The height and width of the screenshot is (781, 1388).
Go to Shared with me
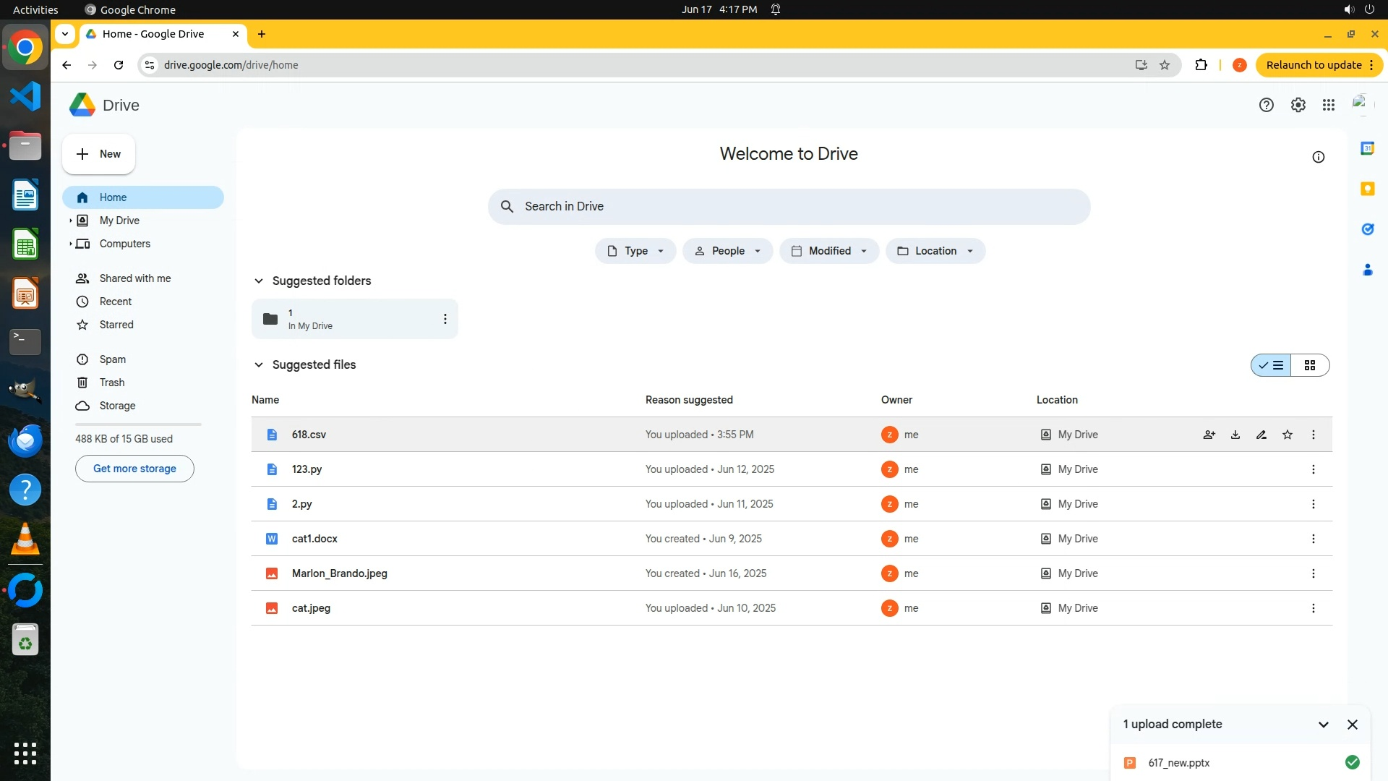point(135,278)
